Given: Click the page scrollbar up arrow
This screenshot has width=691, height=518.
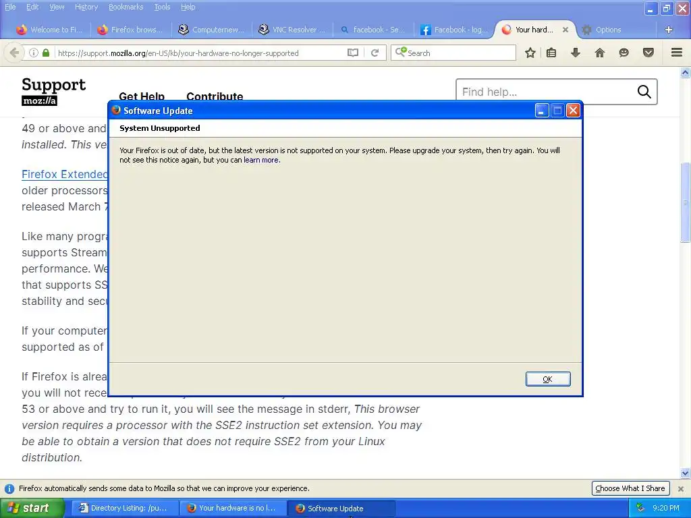Looking at the screenshot, I should click(x=685, y=71).
